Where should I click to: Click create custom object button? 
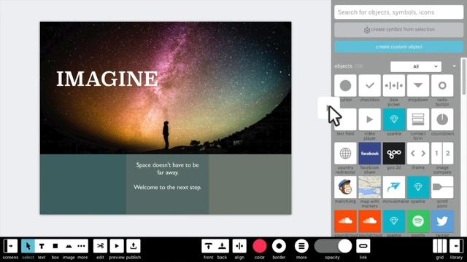(399, 47)
